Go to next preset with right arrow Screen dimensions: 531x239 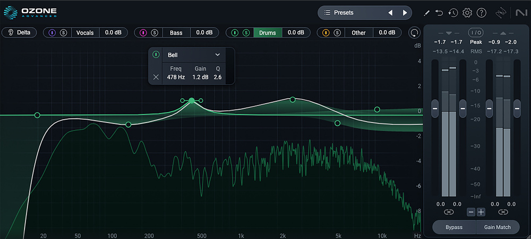tap(405, 12)
